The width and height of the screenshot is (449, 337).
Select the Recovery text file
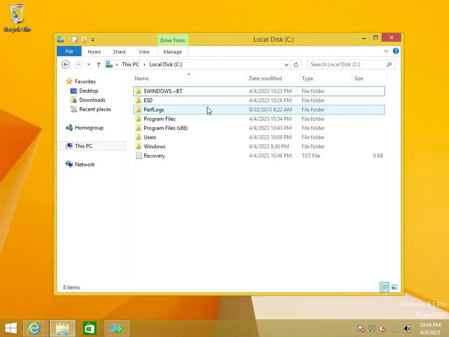259,156
